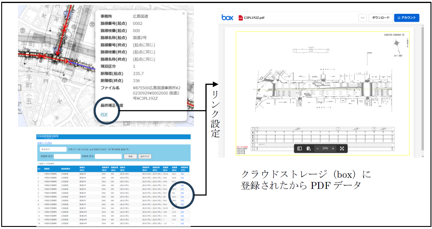Open the アカウント menu
432x229 pixels.
[406, 18]
